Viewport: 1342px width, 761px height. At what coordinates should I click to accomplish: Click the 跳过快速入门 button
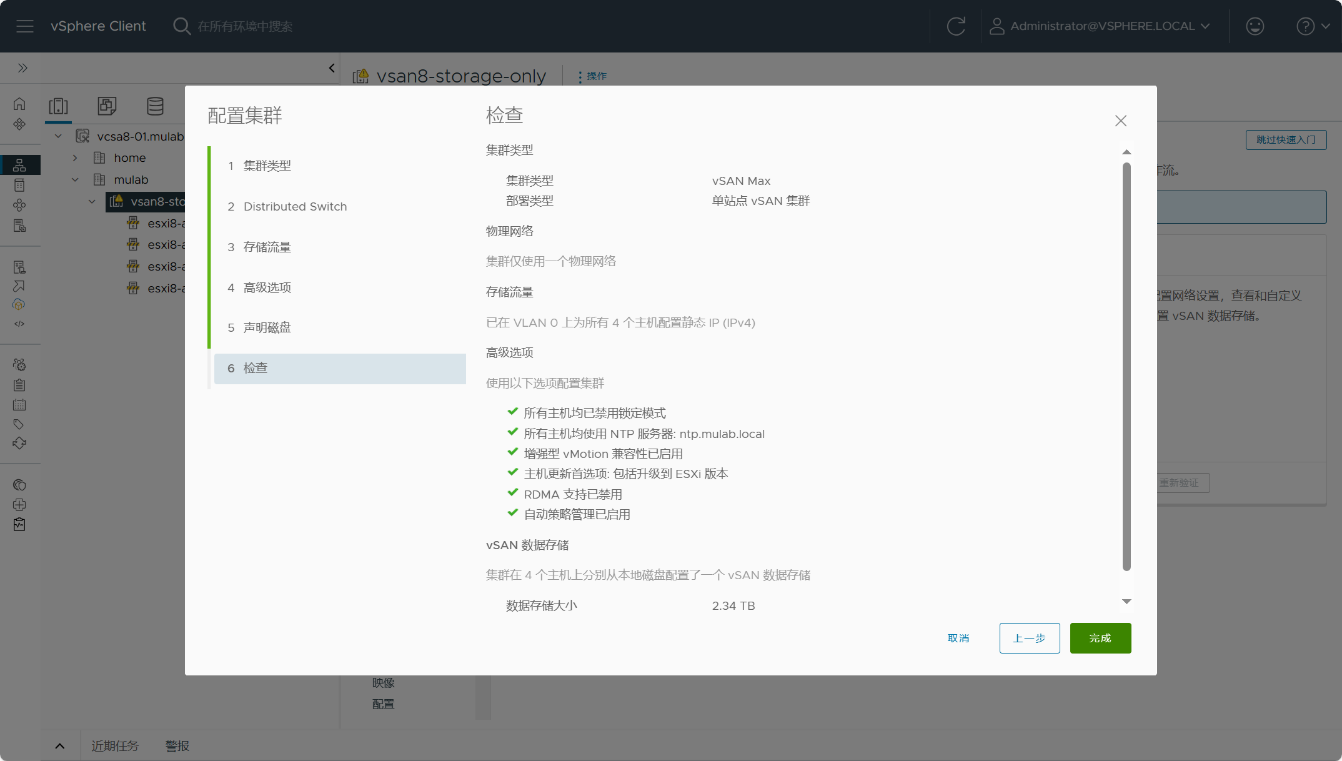point(1286,139)
